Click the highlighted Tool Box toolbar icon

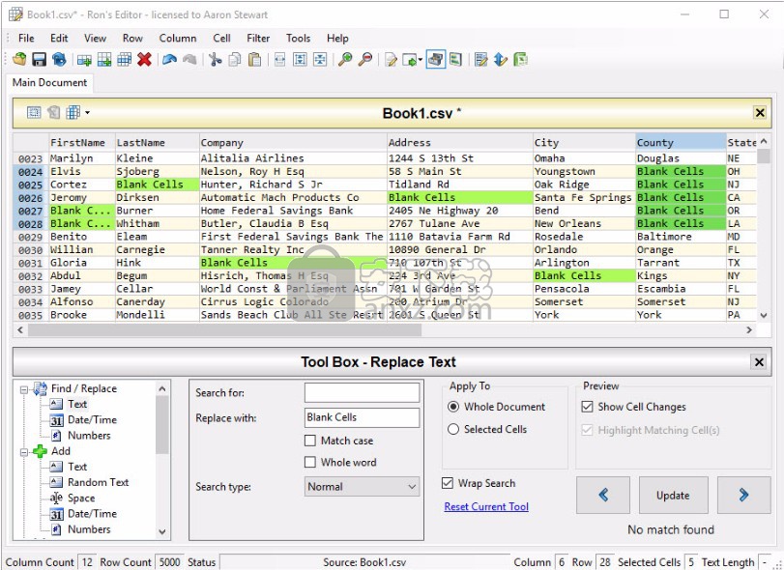tap(435, 60)
